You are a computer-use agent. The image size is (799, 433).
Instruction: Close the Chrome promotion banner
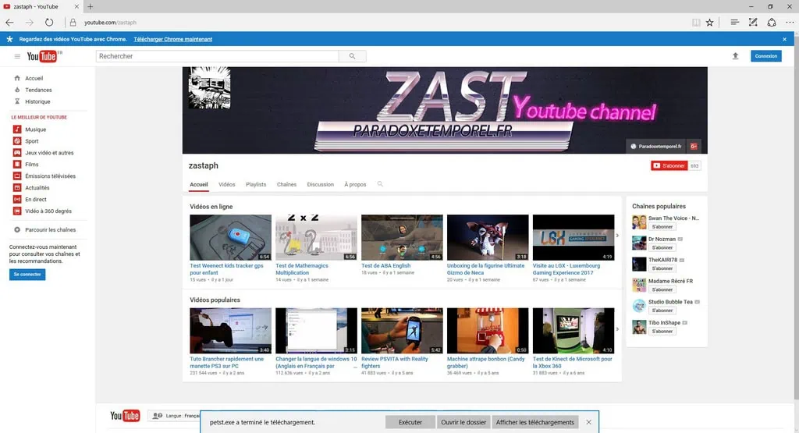click(785, 39)
